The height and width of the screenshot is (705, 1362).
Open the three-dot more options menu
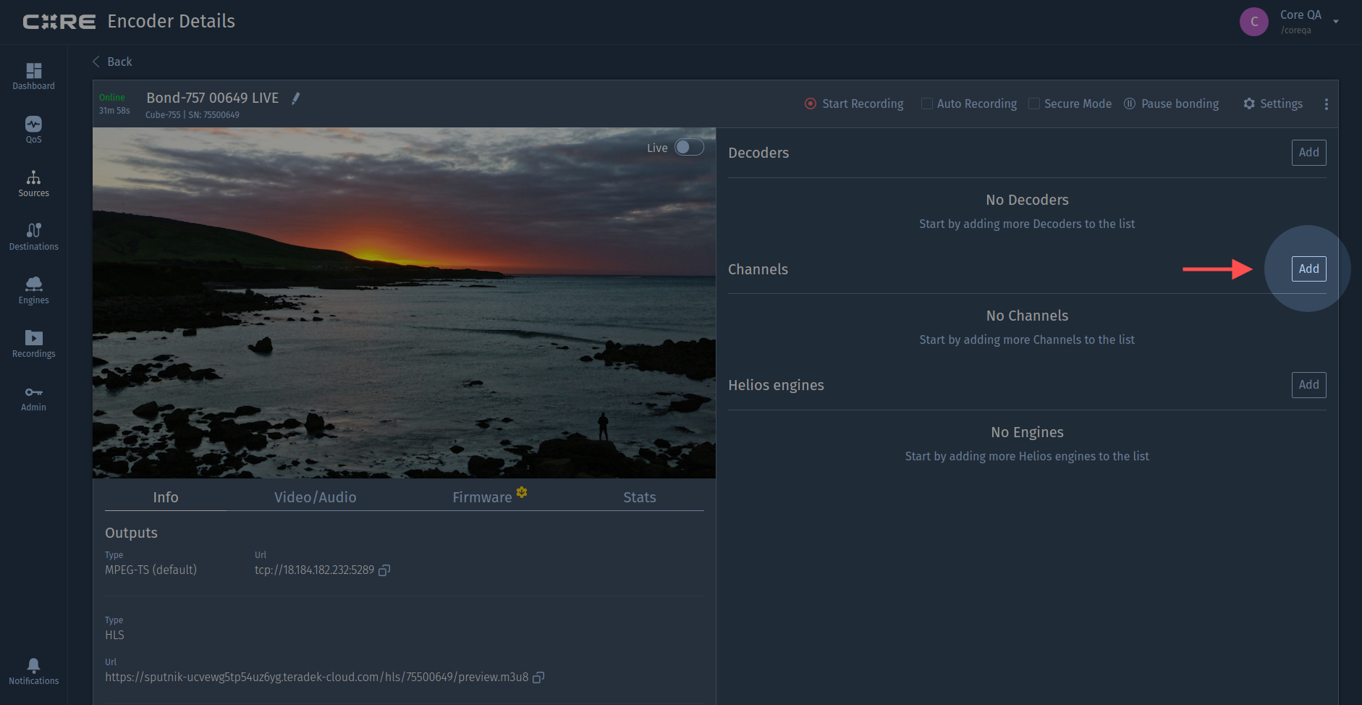[x=1326, y=104]
